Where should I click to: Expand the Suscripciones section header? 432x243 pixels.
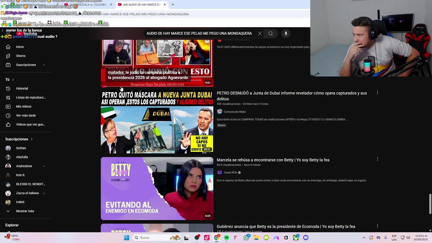pos(19,139)
